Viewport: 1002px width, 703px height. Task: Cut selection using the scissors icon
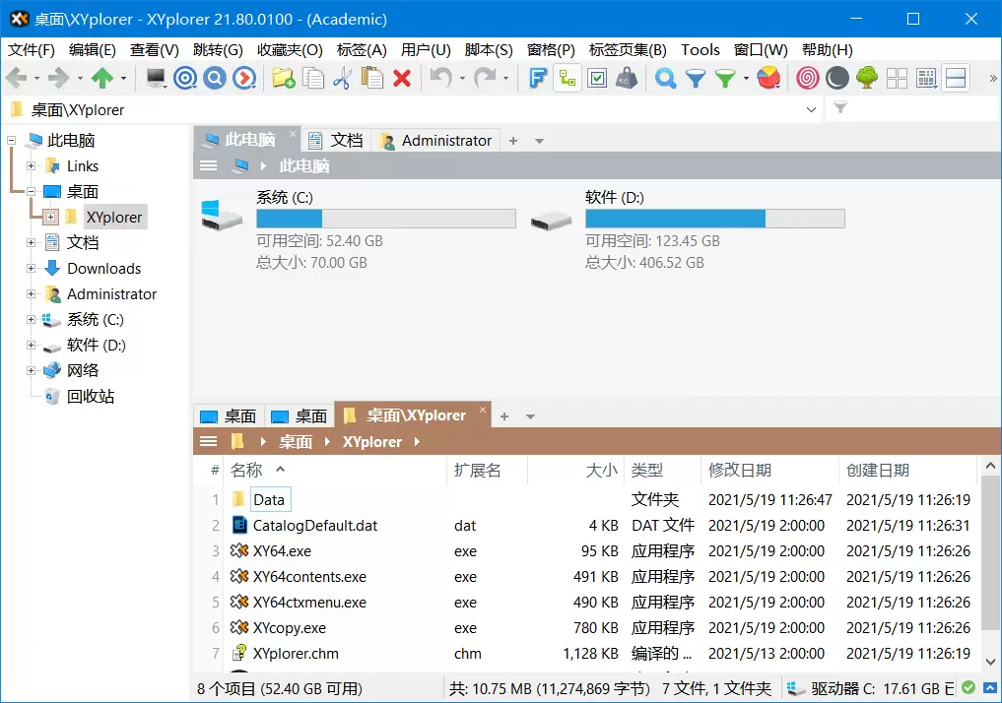(345, 77)
